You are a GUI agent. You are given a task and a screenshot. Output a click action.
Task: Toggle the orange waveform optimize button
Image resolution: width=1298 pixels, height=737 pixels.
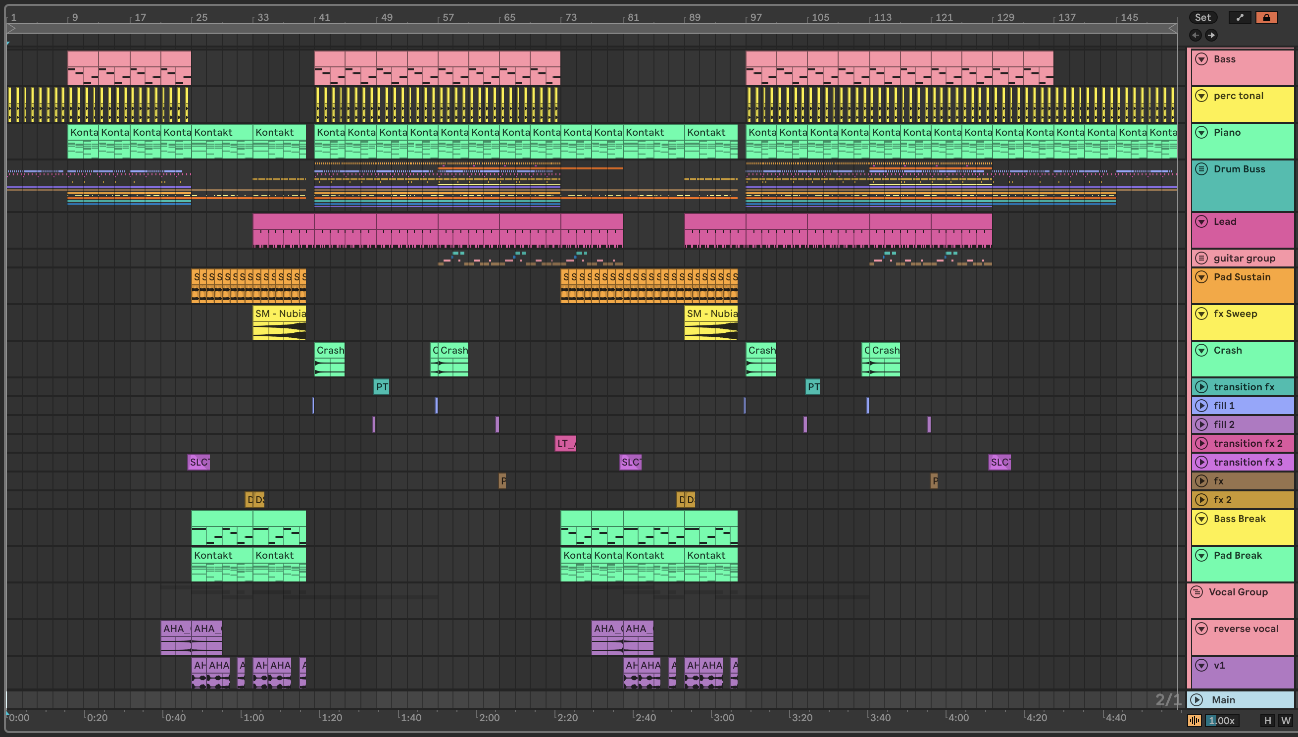(1195, 721)
